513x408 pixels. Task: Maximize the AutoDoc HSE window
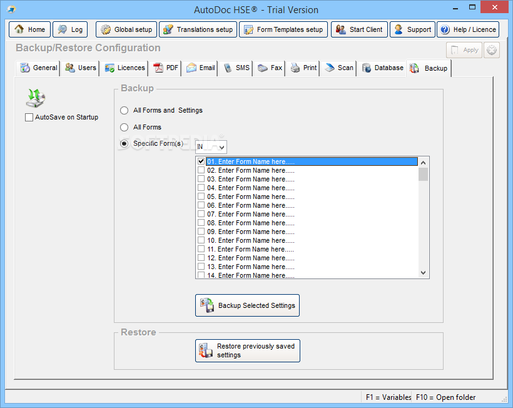pyautogui.click(x=472, y=8)
